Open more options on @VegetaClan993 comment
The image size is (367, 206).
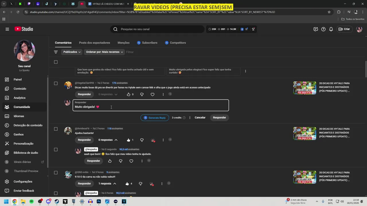pyautogui.click(x=163, y=94)
